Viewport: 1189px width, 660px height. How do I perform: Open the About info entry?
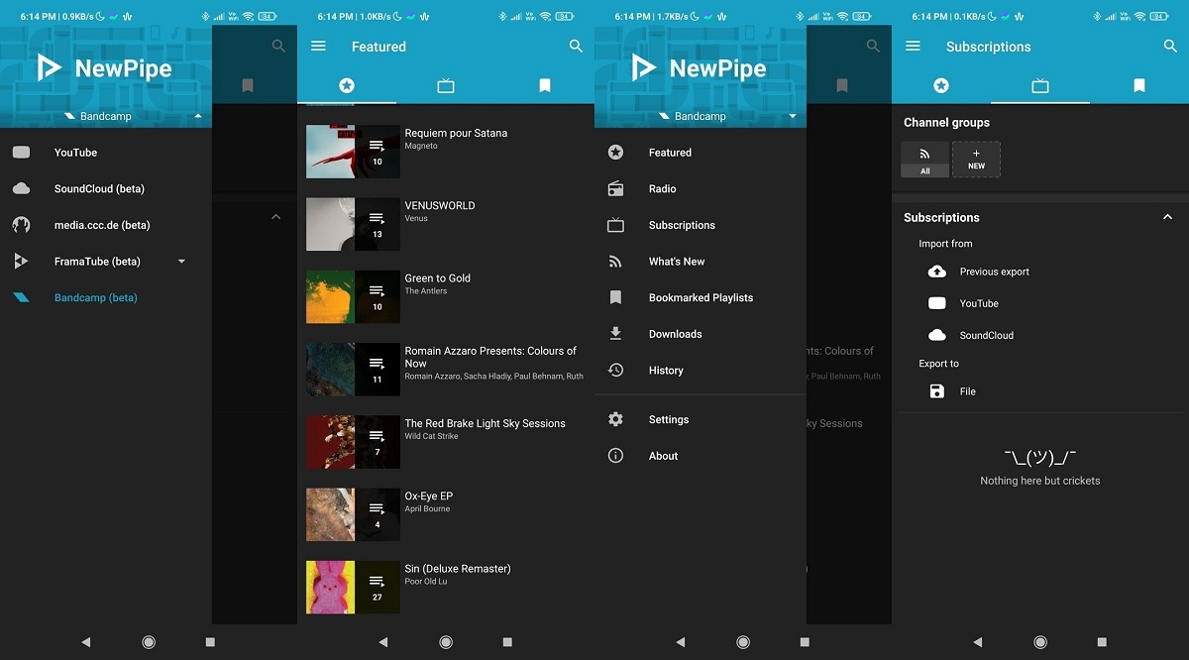point(663,456)
